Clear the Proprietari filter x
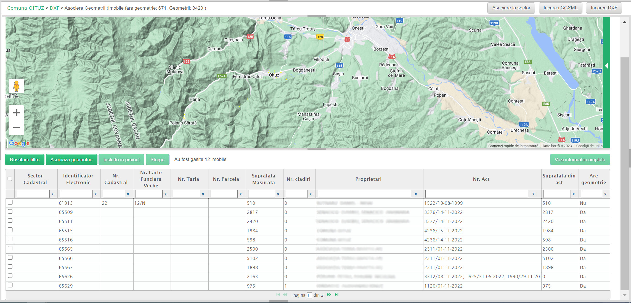Viewport: 631px width, 303px height. click(416, 194)
